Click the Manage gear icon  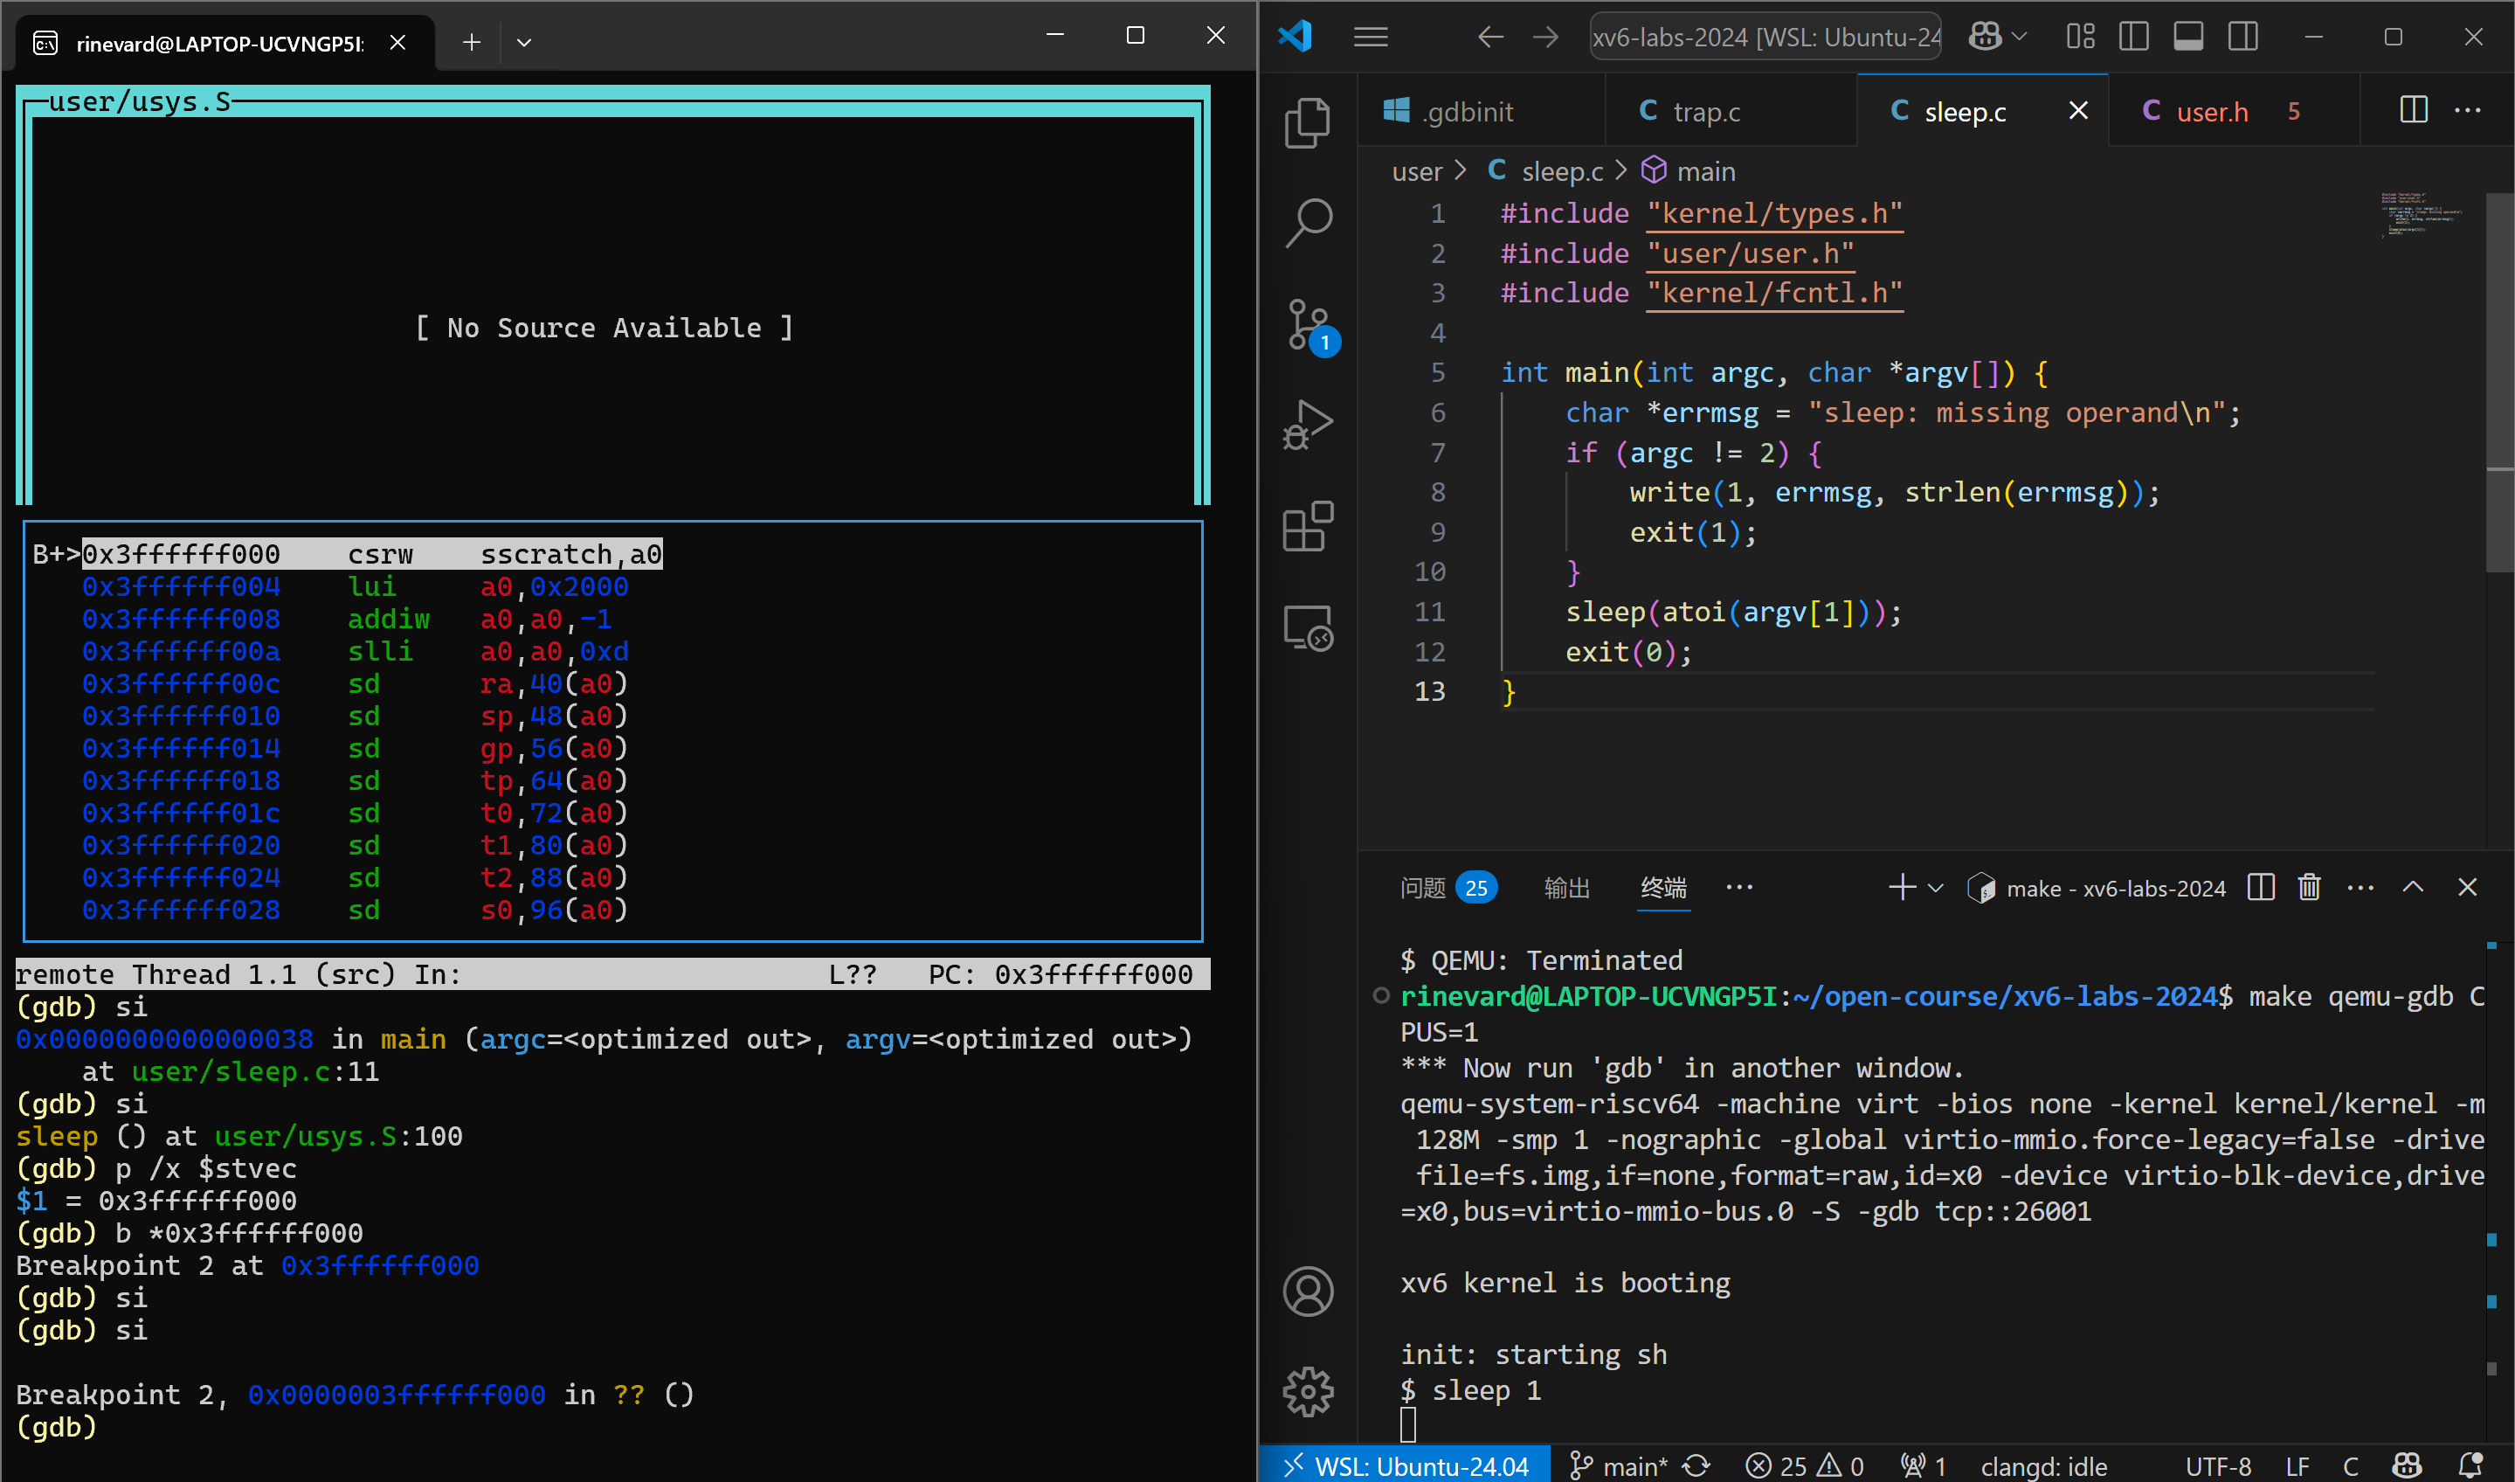point(1307,1391)
